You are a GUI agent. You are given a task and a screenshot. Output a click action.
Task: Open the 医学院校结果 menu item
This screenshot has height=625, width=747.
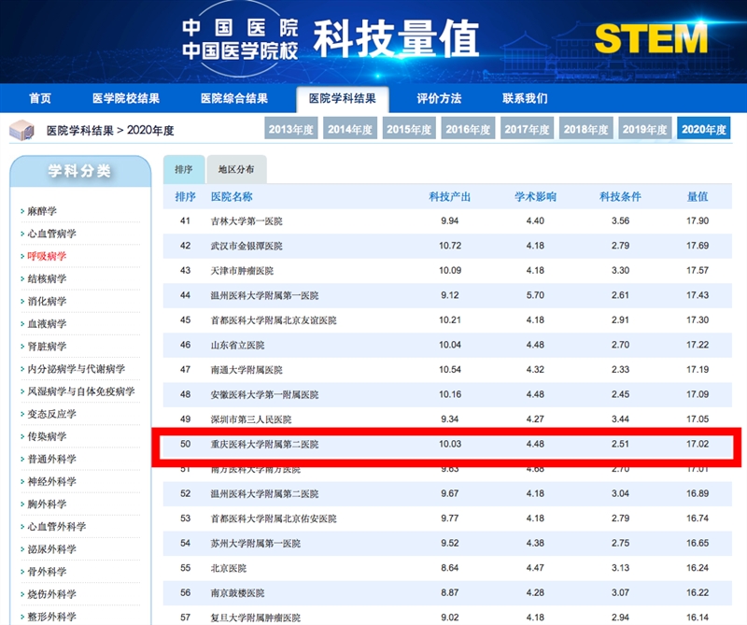126,98
